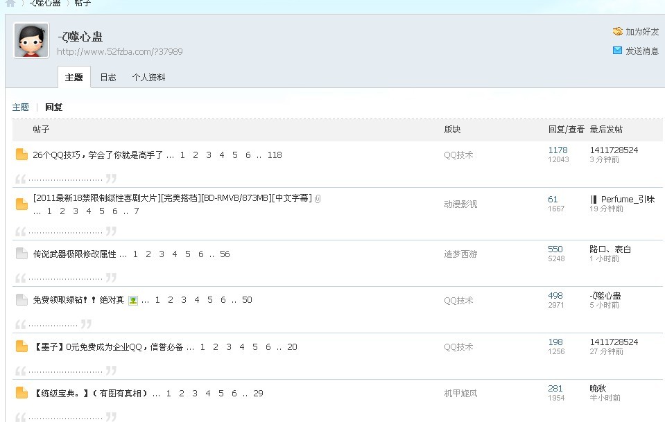
Task: Open last post time 19 分钟前
Action: pos(607,209)
